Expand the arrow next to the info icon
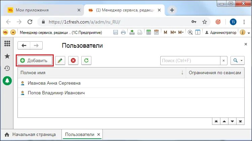Image resolution: width=252 pixels, height=141 pixels. pyautogui.click(x=249, y=33)
